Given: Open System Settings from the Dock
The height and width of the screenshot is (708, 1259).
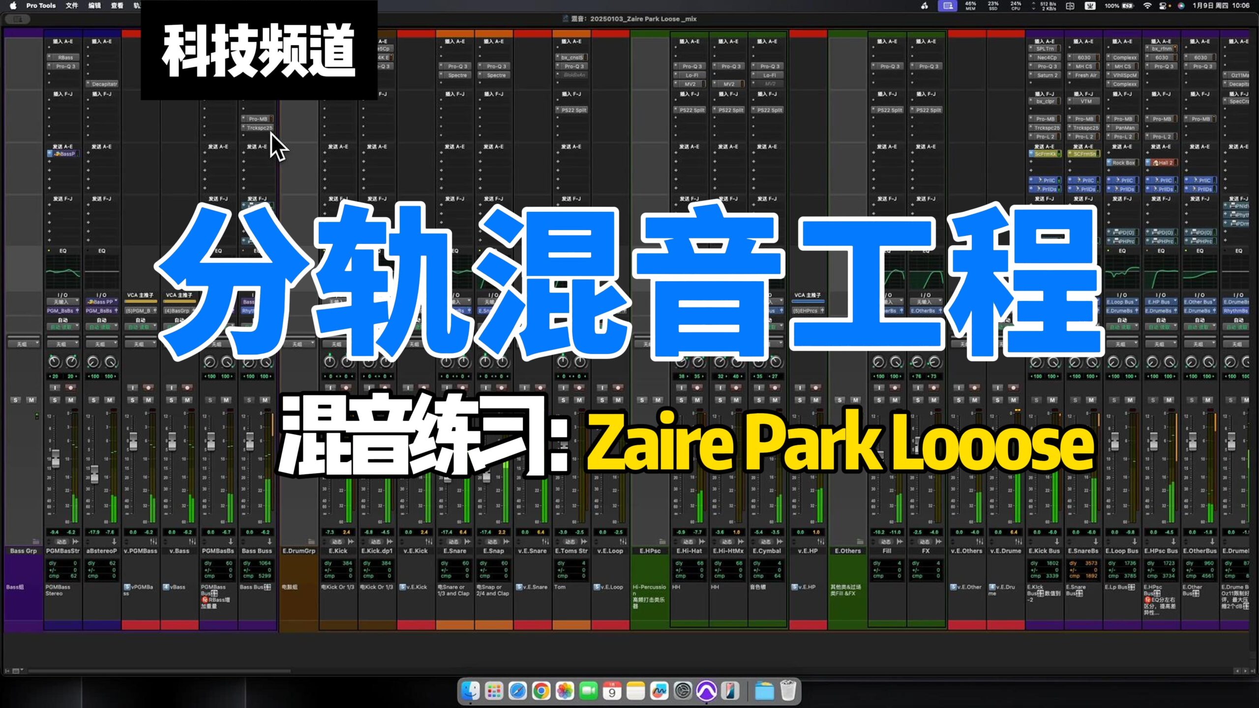Looking at the screenshot, I should (x=683, y=691).
